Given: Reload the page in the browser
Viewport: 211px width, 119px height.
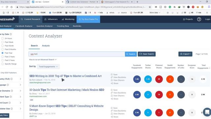Looking at the screenshot, I should point(7,7).
